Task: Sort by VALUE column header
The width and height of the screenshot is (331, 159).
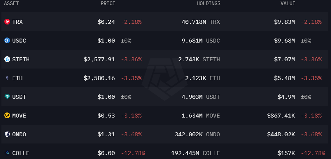Action: [x=288, y=3]
